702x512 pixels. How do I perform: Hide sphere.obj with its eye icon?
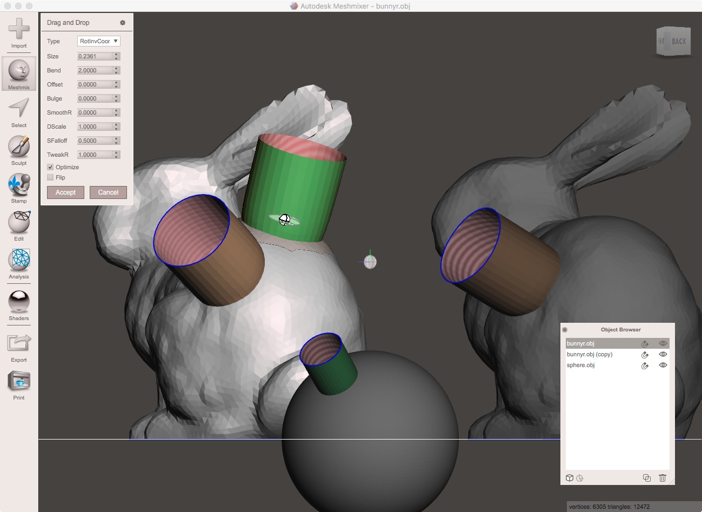pyautogui.click(x=663, y=365)
